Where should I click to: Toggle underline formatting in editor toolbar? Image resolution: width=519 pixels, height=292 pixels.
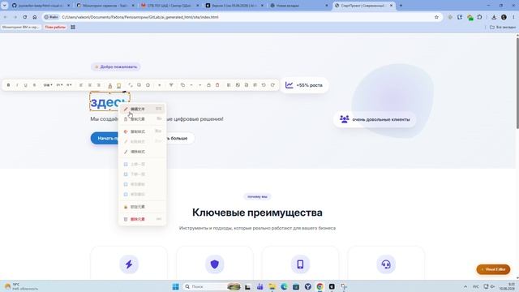pos(25,85)
